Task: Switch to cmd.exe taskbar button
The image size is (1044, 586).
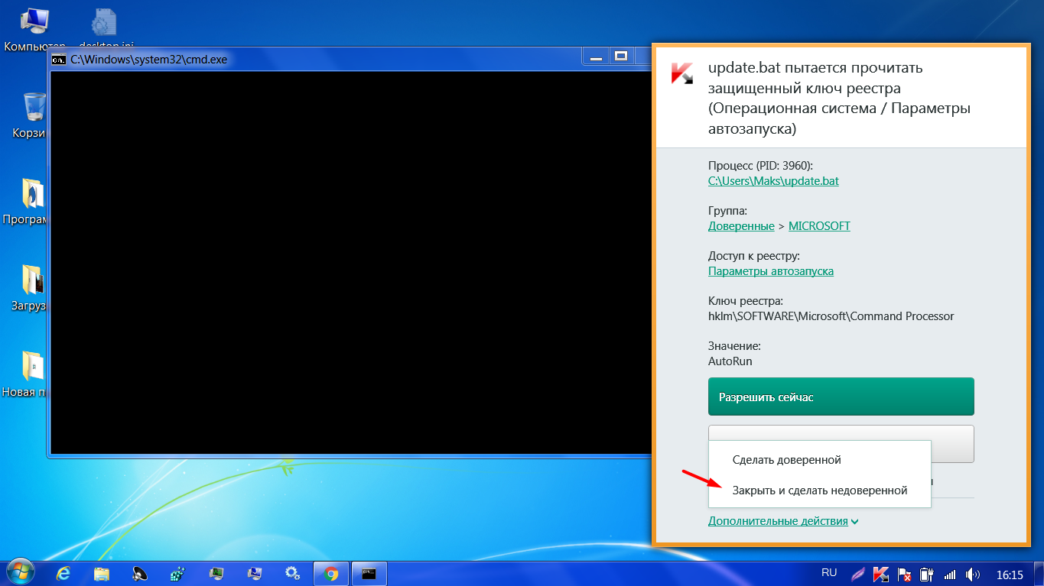Action: point(369,574)
